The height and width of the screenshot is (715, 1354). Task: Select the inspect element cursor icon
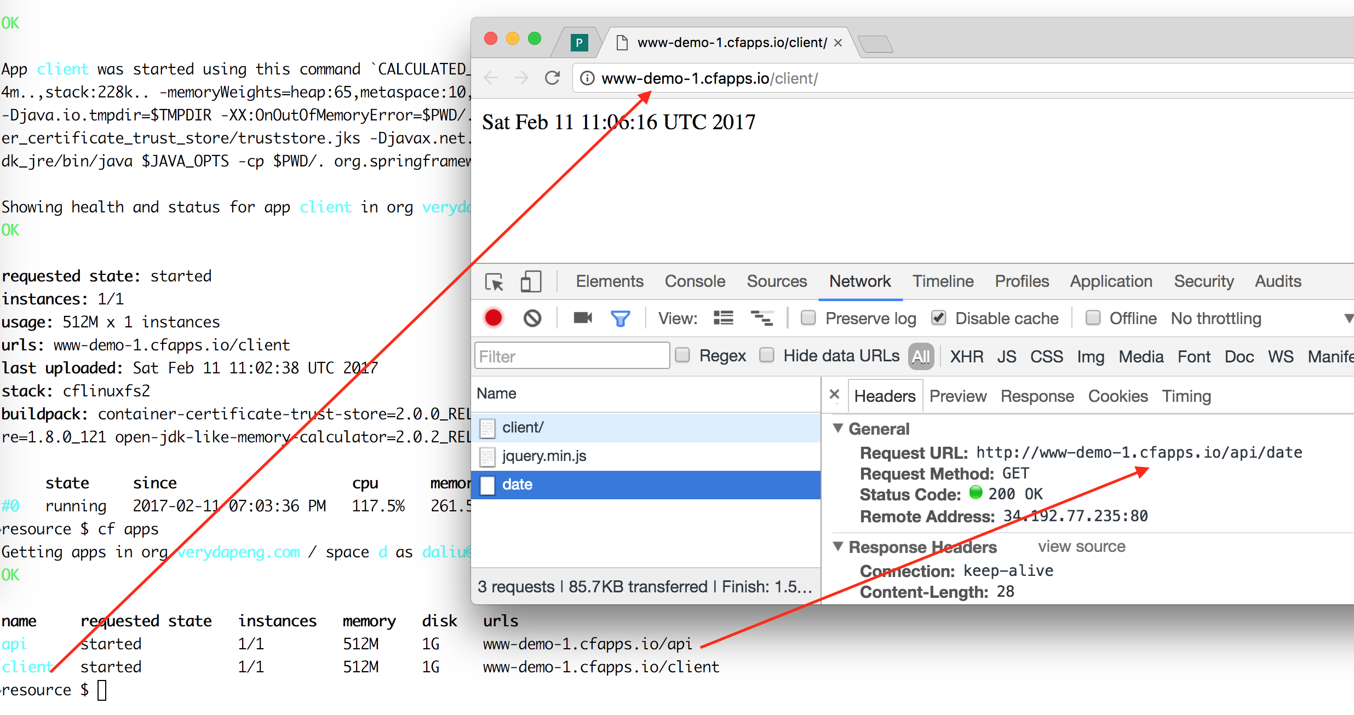point(494,282)
